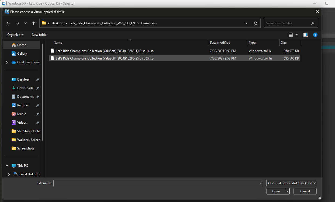Viewport: 335px width, 202px height.
Task: Toggle the preview pane
Action: pyautogui.click(x=306, y=35)
